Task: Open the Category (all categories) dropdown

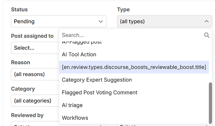Action: (x=35, y=101)
